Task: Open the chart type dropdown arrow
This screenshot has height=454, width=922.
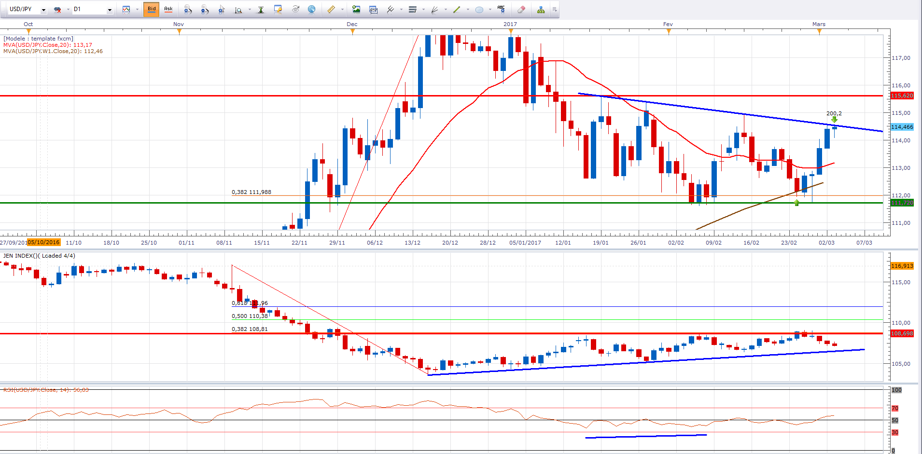Action: tap(137, 10)
